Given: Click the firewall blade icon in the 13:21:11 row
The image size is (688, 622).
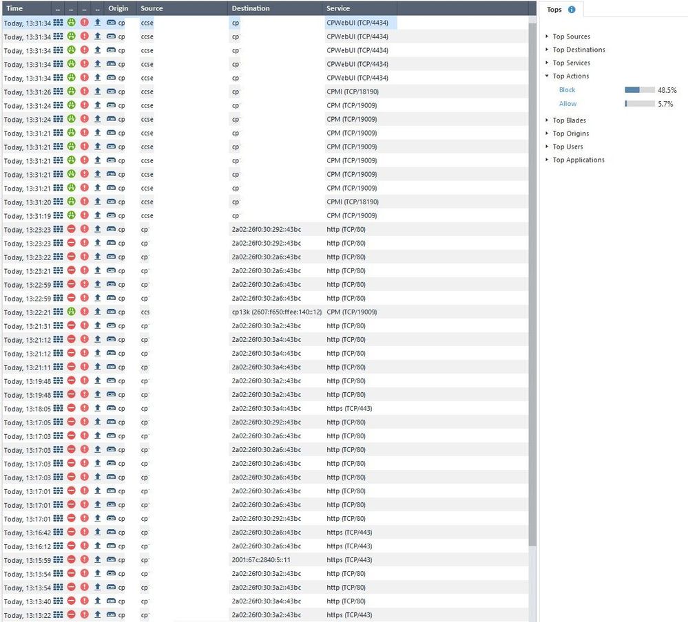Looking at the screenshot, I should pyautogui.click(x=58, y=367).
